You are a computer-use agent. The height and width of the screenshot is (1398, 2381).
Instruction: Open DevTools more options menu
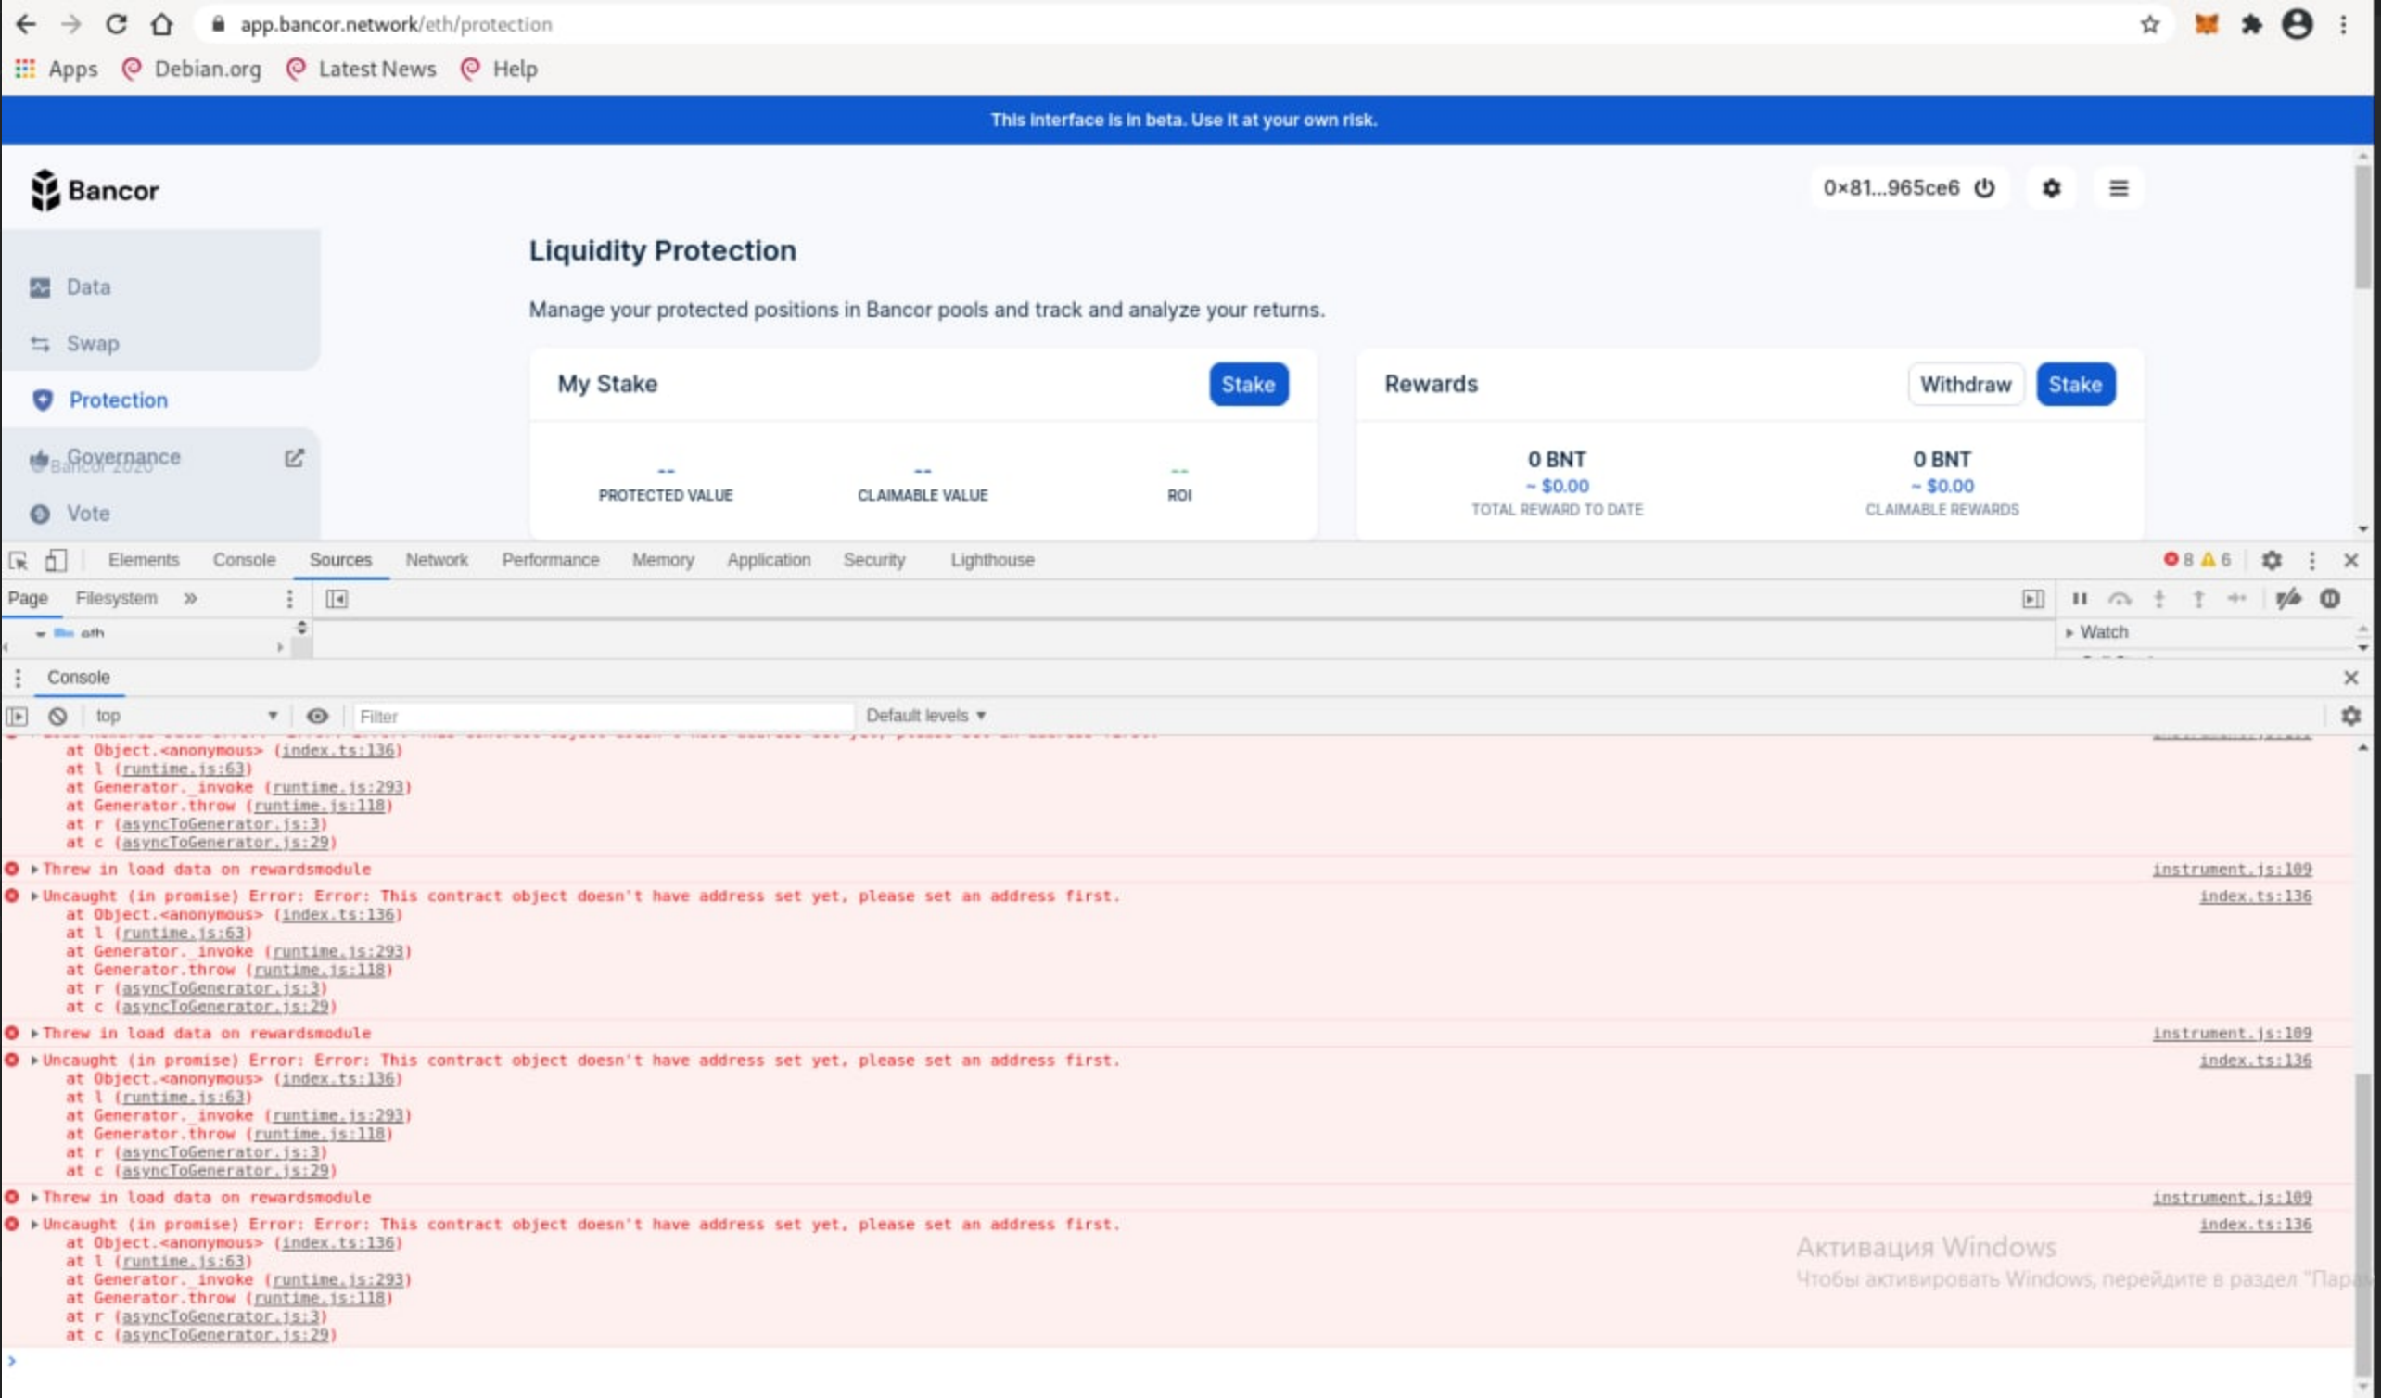coord(2311,560)
